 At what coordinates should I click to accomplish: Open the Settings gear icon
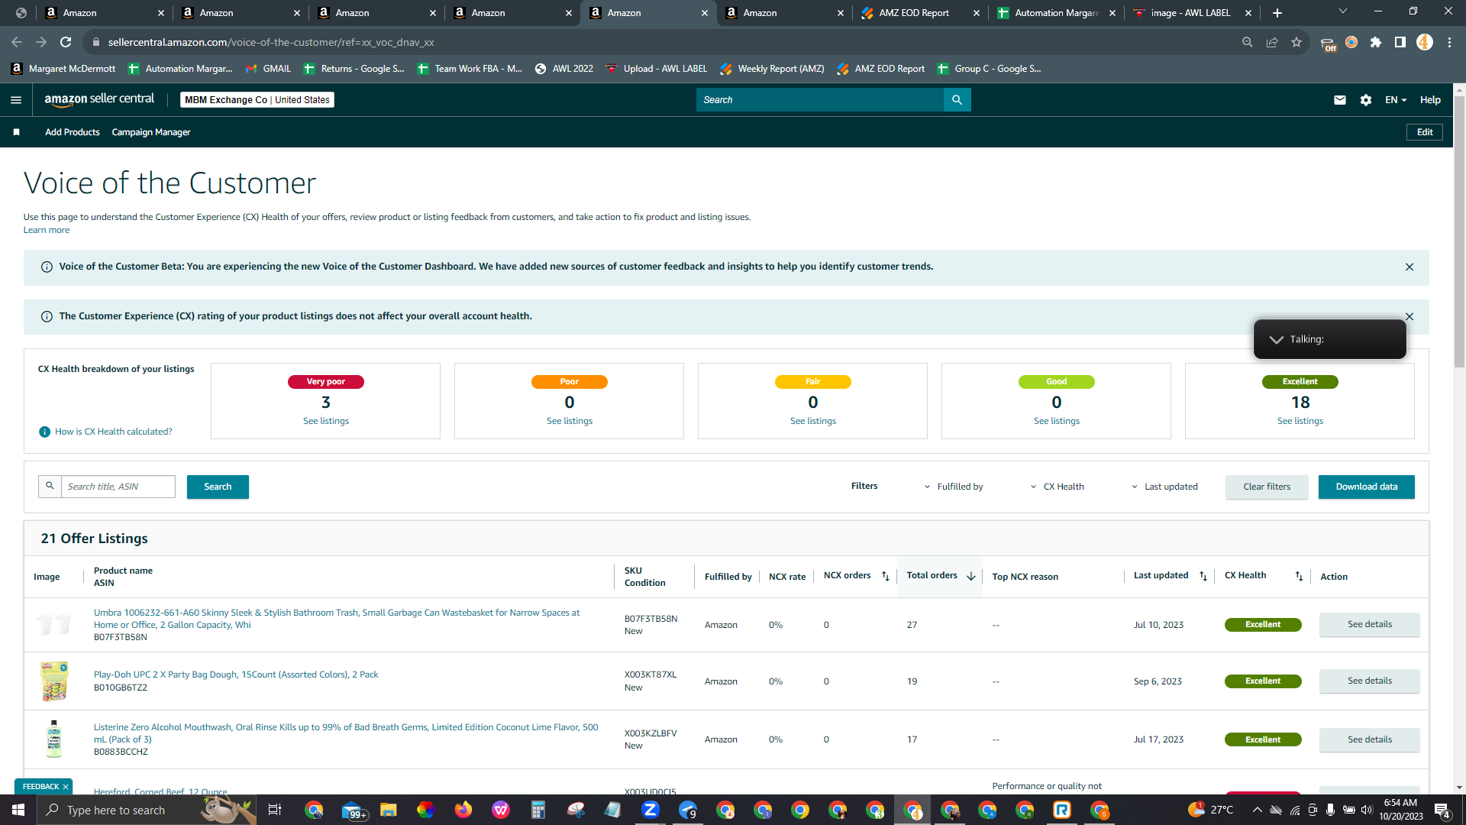pos(1366,100)
